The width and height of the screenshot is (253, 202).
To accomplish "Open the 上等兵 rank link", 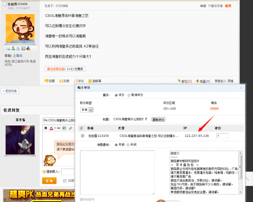I will click(x=18, y=56).
